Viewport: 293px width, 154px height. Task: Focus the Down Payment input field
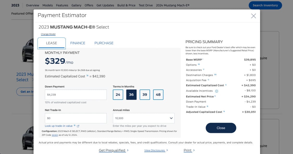coord(76,95)
